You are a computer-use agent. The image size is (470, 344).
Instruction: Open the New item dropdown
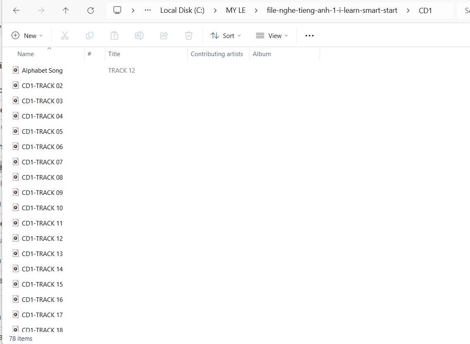(27, 36)
